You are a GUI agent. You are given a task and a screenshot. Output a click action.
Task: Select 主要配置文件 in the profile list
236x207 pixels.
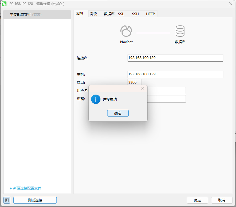coord(26,15)
